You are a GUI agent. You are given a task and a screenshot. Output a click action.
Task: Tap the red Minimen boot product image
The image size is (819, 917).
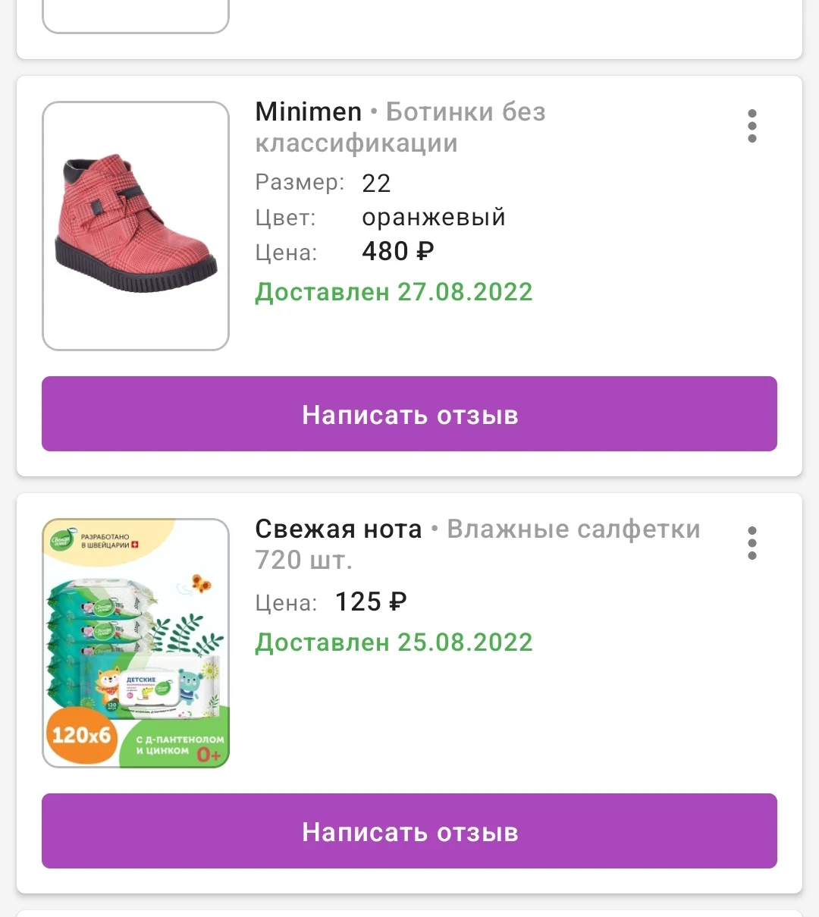[136, 226]
